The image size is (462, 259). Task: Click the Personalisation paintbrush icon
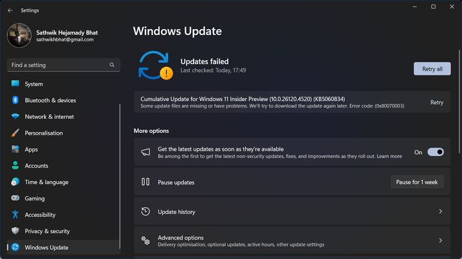16,133
